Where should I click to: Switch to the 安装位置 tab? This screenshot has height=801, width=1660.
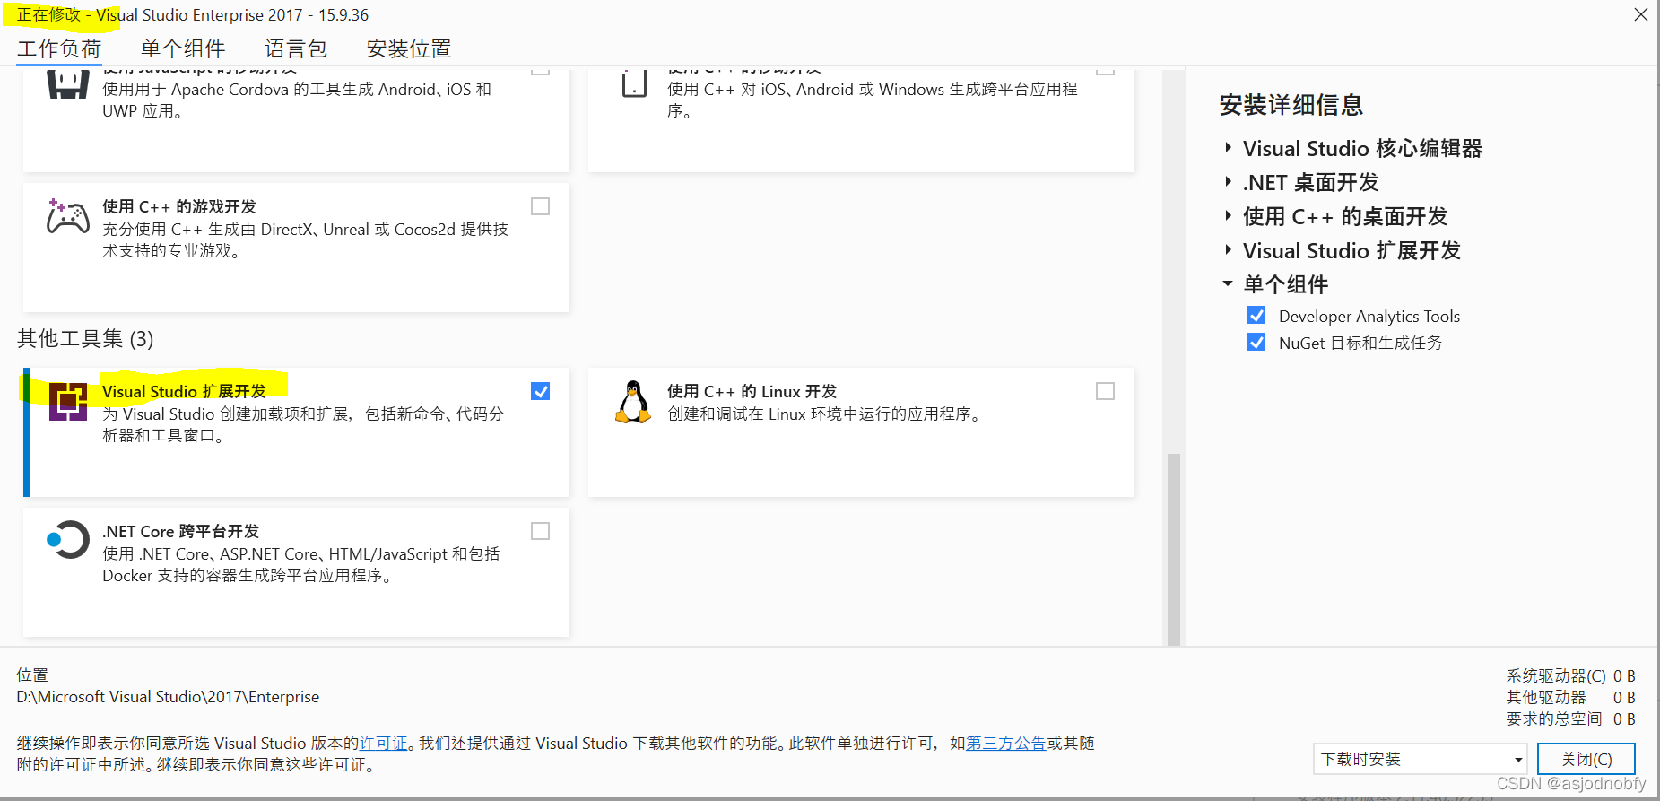[409, 48]
